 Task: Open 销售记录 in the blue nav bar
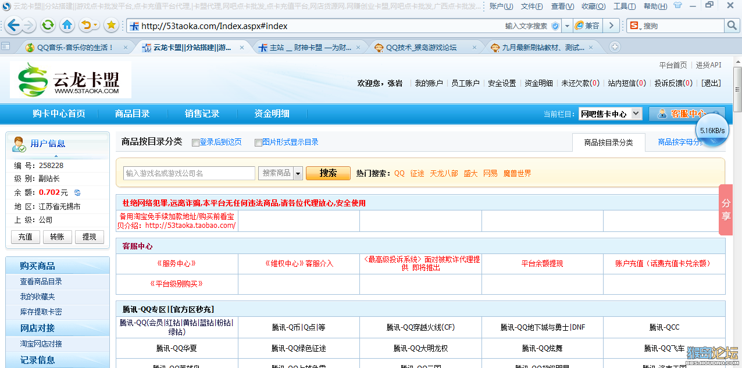point(202,114)
